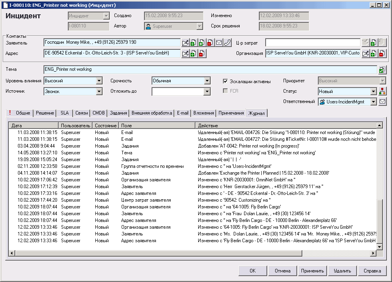Add an address to the Адрес field

coord(193,53)
